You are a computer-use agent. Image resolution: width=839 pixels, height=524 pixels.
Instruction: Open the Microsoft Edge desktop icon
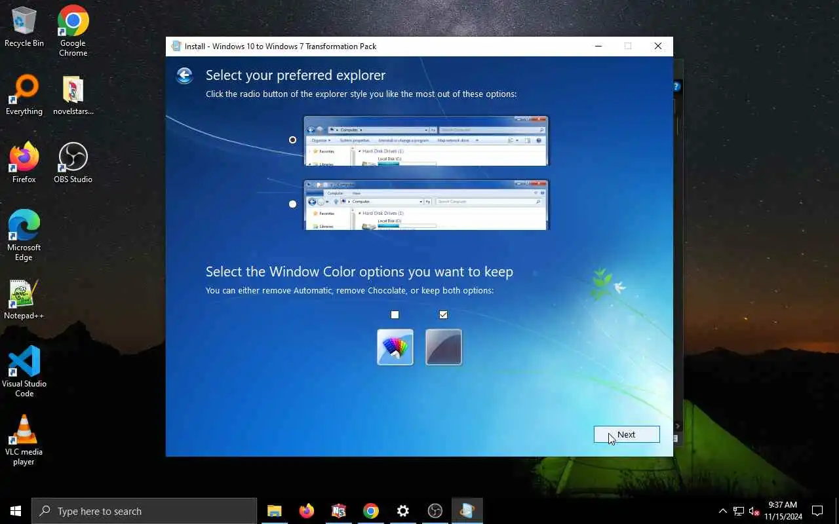24,236
